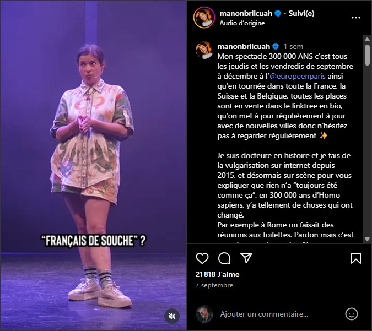
Task: Click the header profile picture with story ring
Action: tap(204, 18)
